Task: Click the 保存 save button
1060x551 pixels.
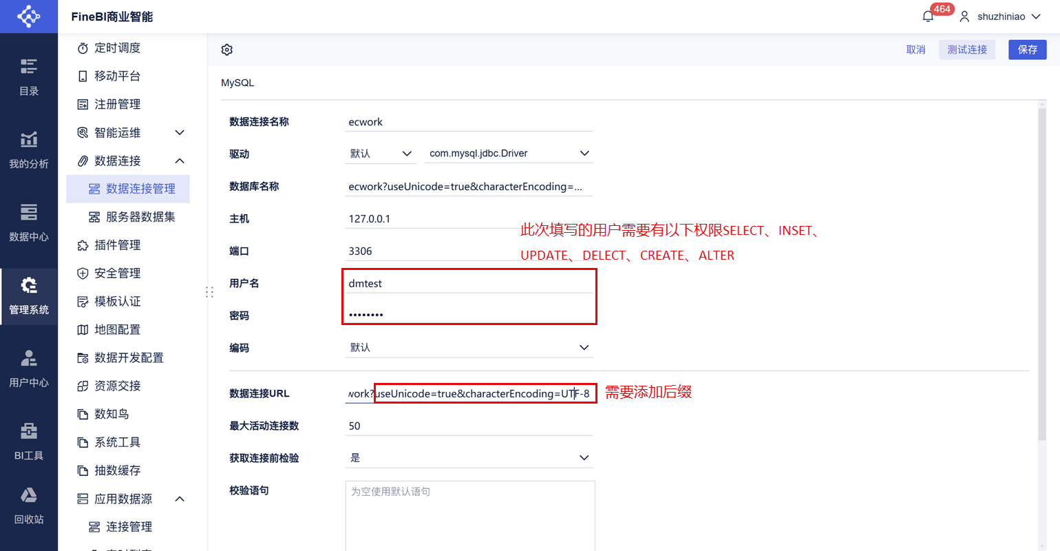Action: [1028, 50]
